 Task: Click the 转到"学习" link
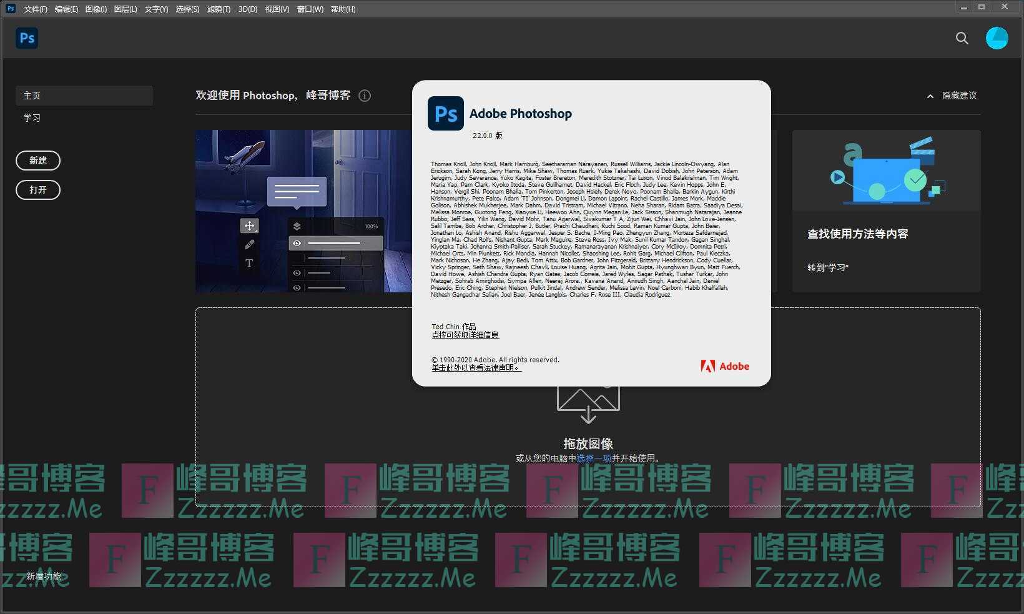(828, 267)
